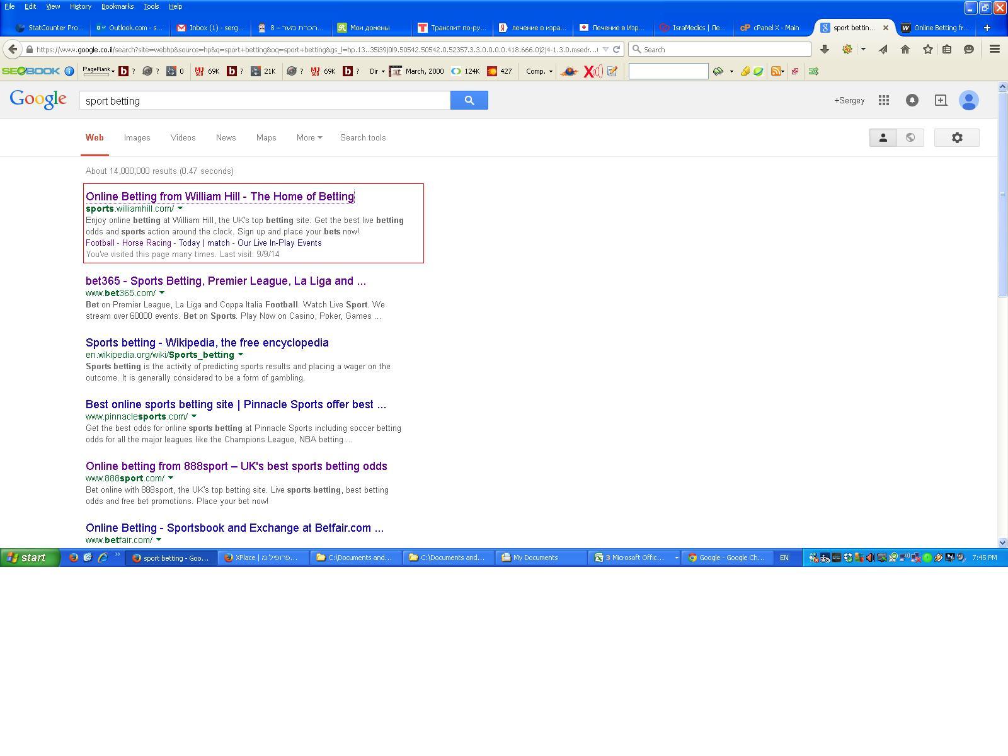The image size is (1008, 756).
Task: Open a new browser tab with plus
Action: 987,28
